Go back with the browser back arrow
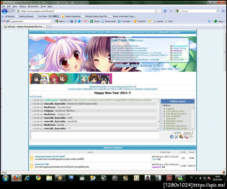The image size is (227, 189). pyautogui.click(x=5, y=11)
